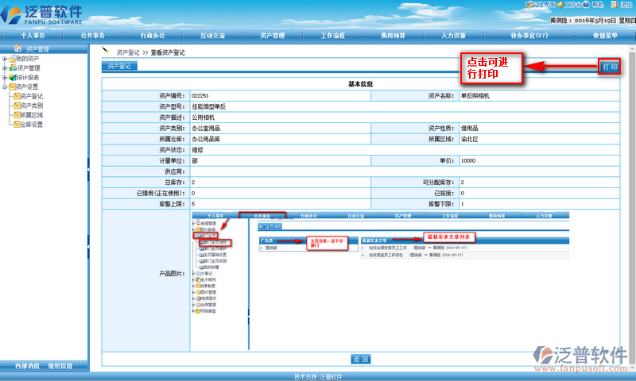Expand the 统计报表 tree node
This screenshot has height=381, width=636.
pyautogui.click(x=5, y=78)
